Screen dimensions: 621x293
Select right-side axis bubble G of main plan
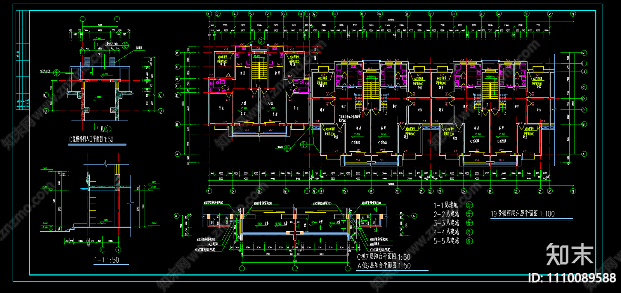tap(584, 87)
